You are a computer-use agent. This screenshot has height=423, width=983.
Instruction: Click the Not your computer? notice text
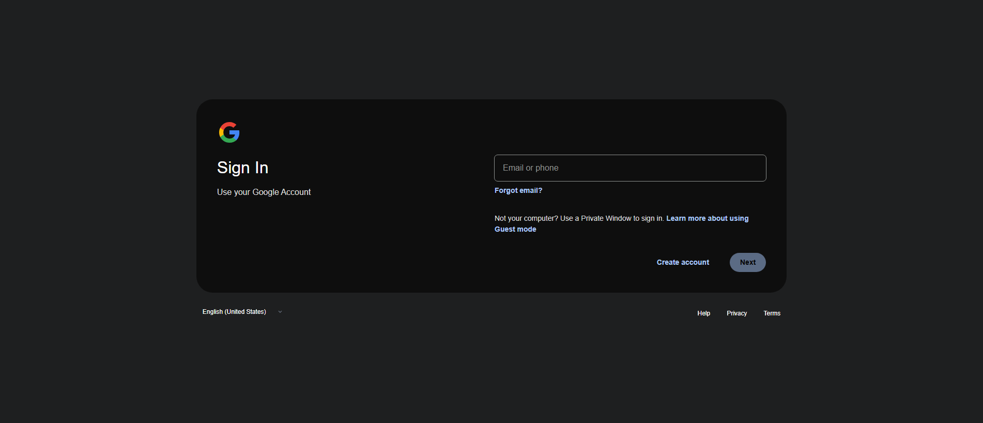pos(579,219)
